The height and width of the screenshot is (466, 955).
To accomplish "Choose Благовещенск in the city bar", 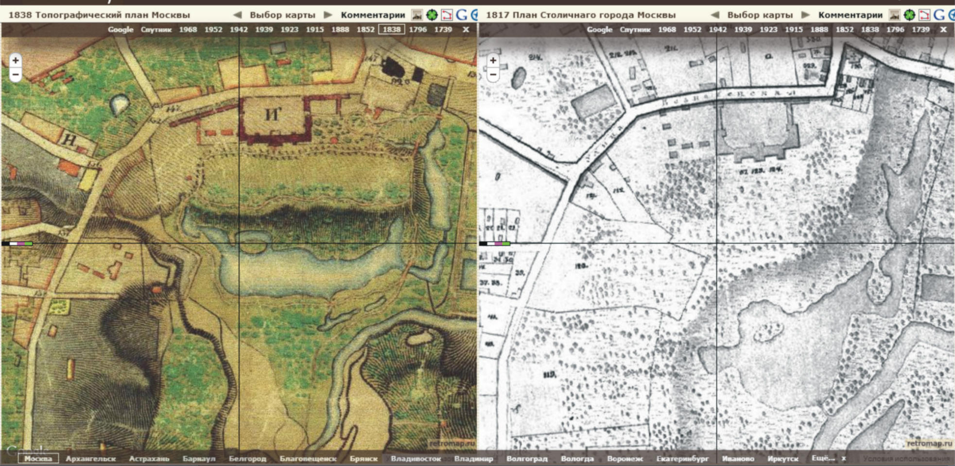I will (x=308, y=458).
